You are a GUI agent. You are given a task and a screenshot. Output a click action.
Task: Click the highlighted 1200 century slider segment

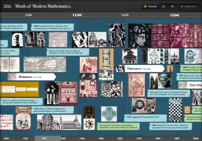pyautogui.click(x=44, y=138)
